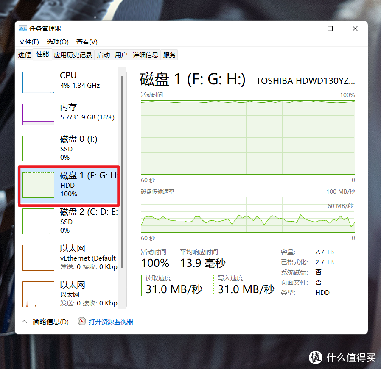The height and width of the screenshot is (369, 381).
Task: View 磁盘 2 (C: D: E:) SSD stats
Action: (38, 221)
